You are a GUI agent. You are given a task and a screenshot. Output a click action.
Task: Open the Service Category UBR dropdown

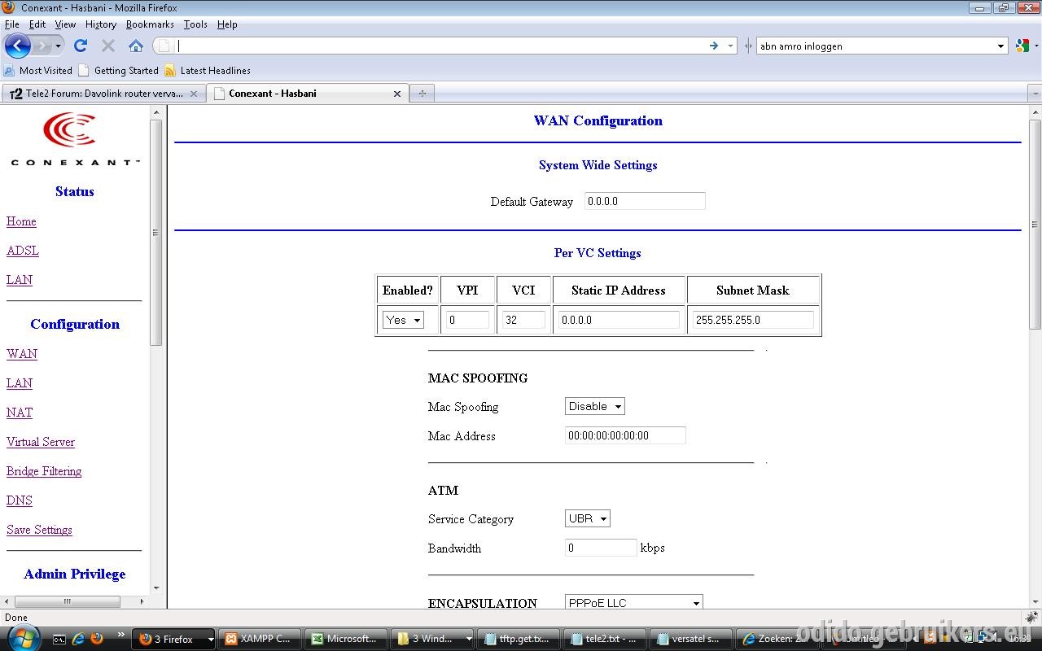tap(588, 518)
